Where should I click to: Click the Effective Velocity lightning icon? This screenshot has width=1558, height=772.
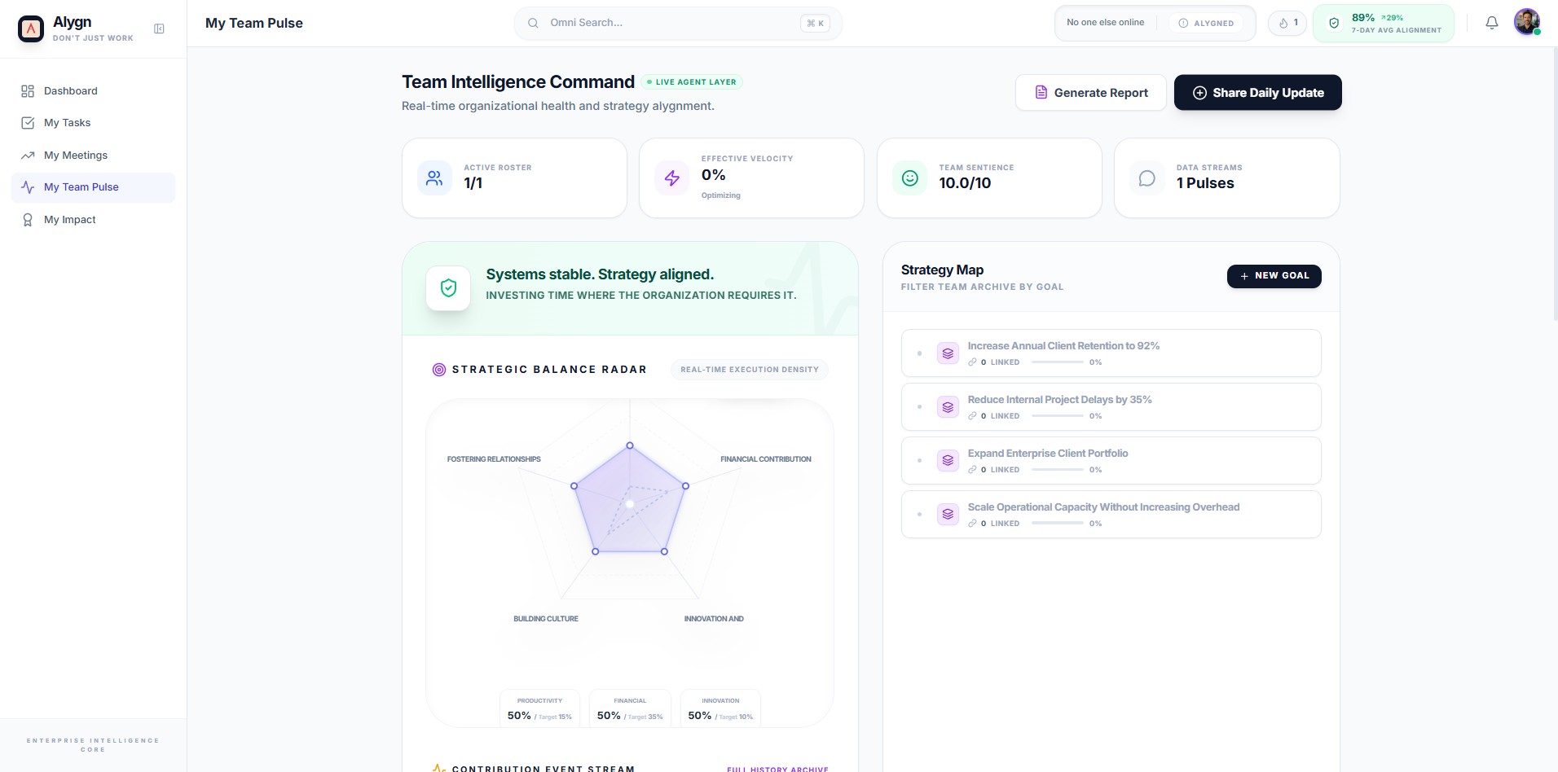pyautogui.click(x=672, y=178)
